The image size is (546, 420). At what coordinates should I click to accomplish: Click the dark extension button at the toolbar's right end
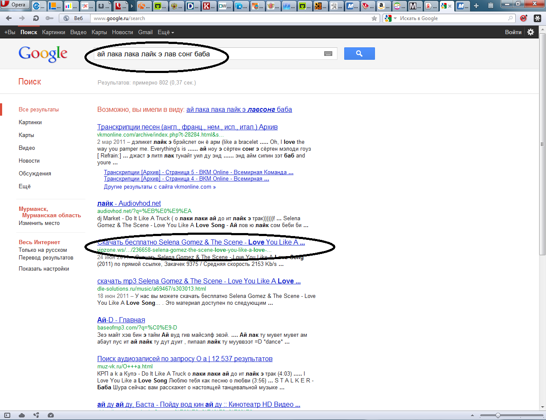point(537,18)
